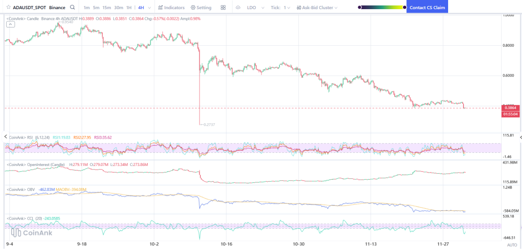Screen dimensions: 522x249
Task: Switch to the 1m timeframe
Action: pos(87,8)
